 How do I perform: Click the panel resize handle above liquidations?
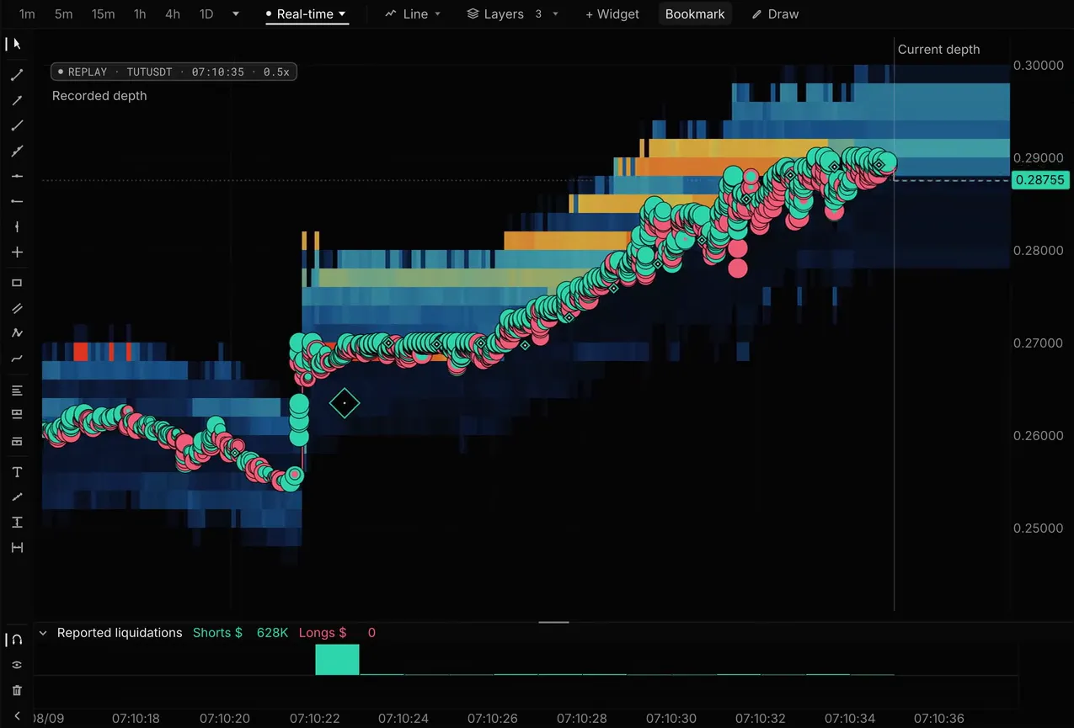(553, 623)
